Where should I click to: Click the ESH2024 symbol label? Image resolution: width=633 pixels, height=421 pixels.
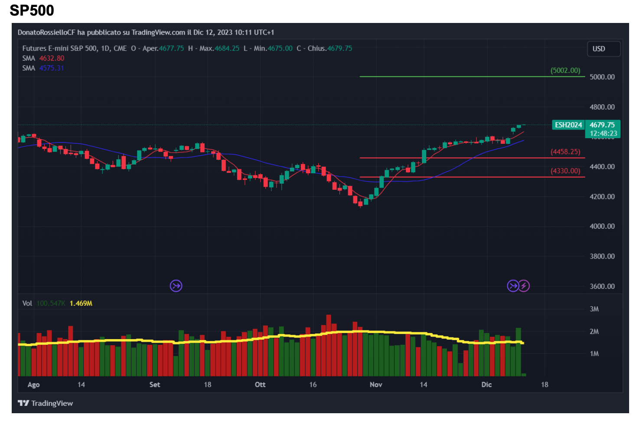tap(568, 125)
